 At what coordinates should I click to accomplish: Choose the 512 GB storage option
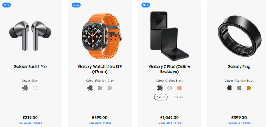[x=178, y=97]
